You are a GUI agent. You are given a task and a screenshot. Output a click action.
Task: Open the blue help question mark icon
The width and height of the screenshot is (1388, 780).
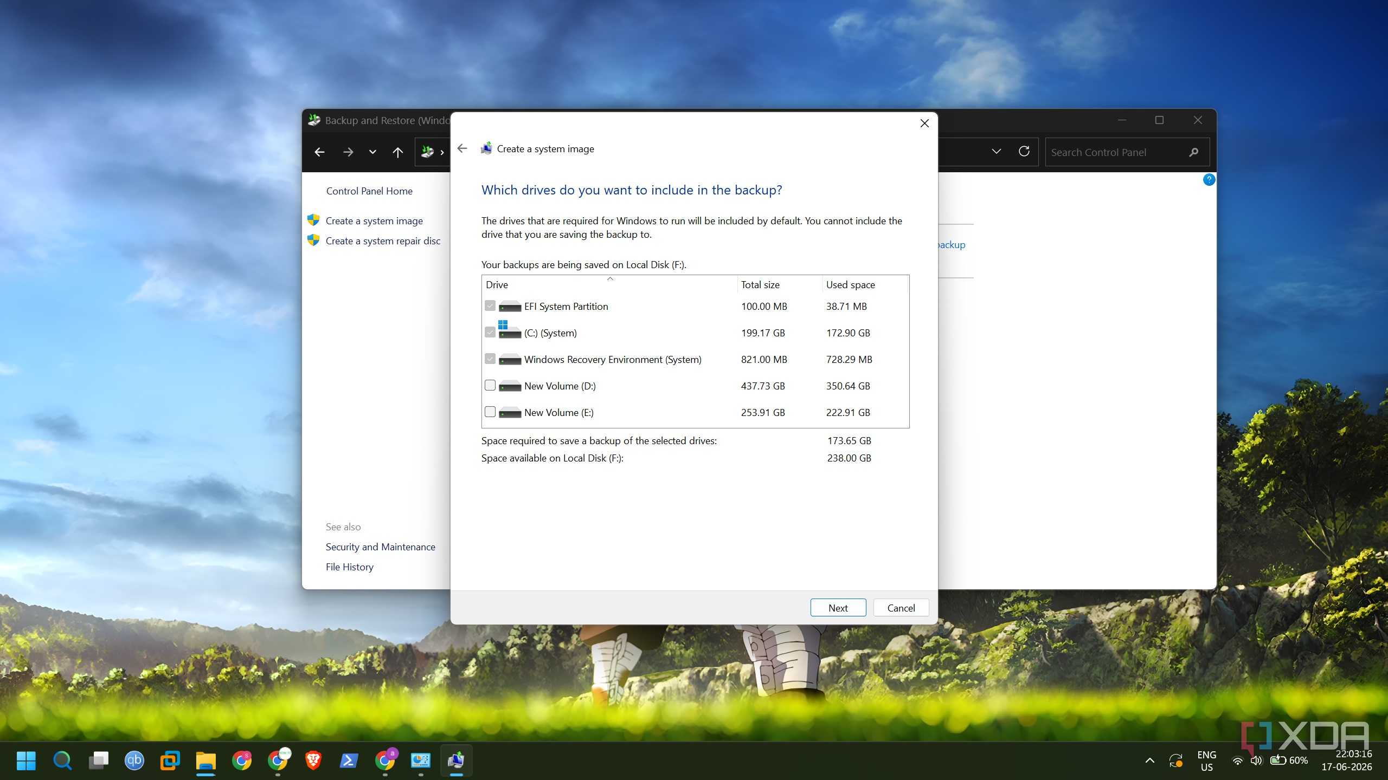(1209, 179)
